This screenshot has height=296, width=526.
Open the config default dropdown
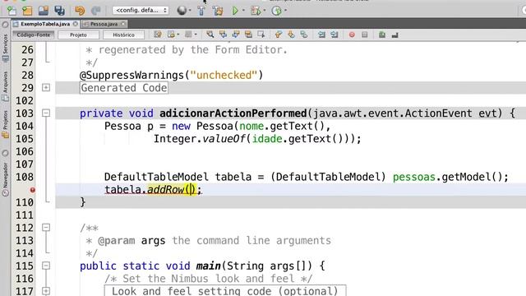click(x=141, y=11)
